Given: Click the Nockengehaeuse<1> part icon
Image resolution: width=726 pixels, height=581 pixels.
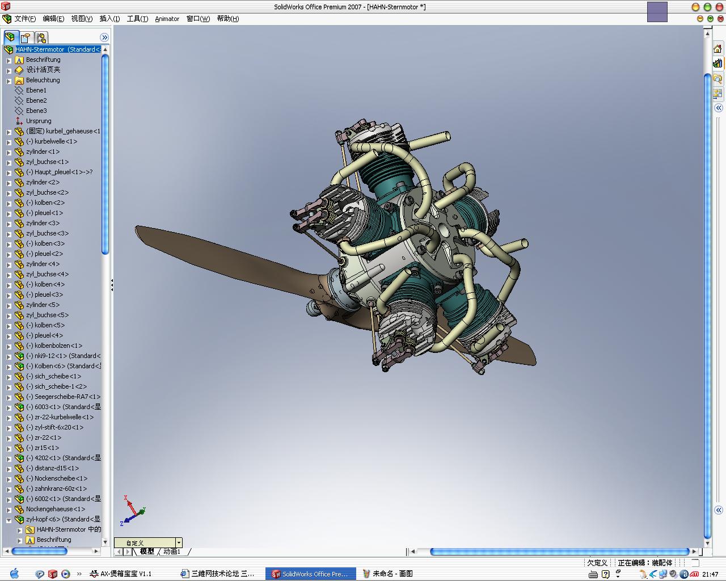Looking at the screenshot, I should click(19, 509).
